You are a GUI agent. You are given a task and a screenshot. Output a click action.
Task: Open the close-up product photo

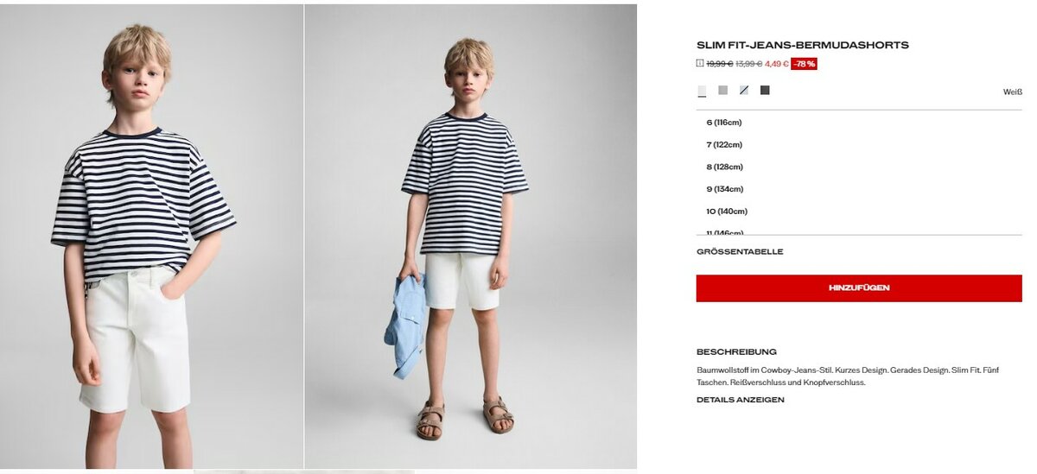(x=151, y=237)
